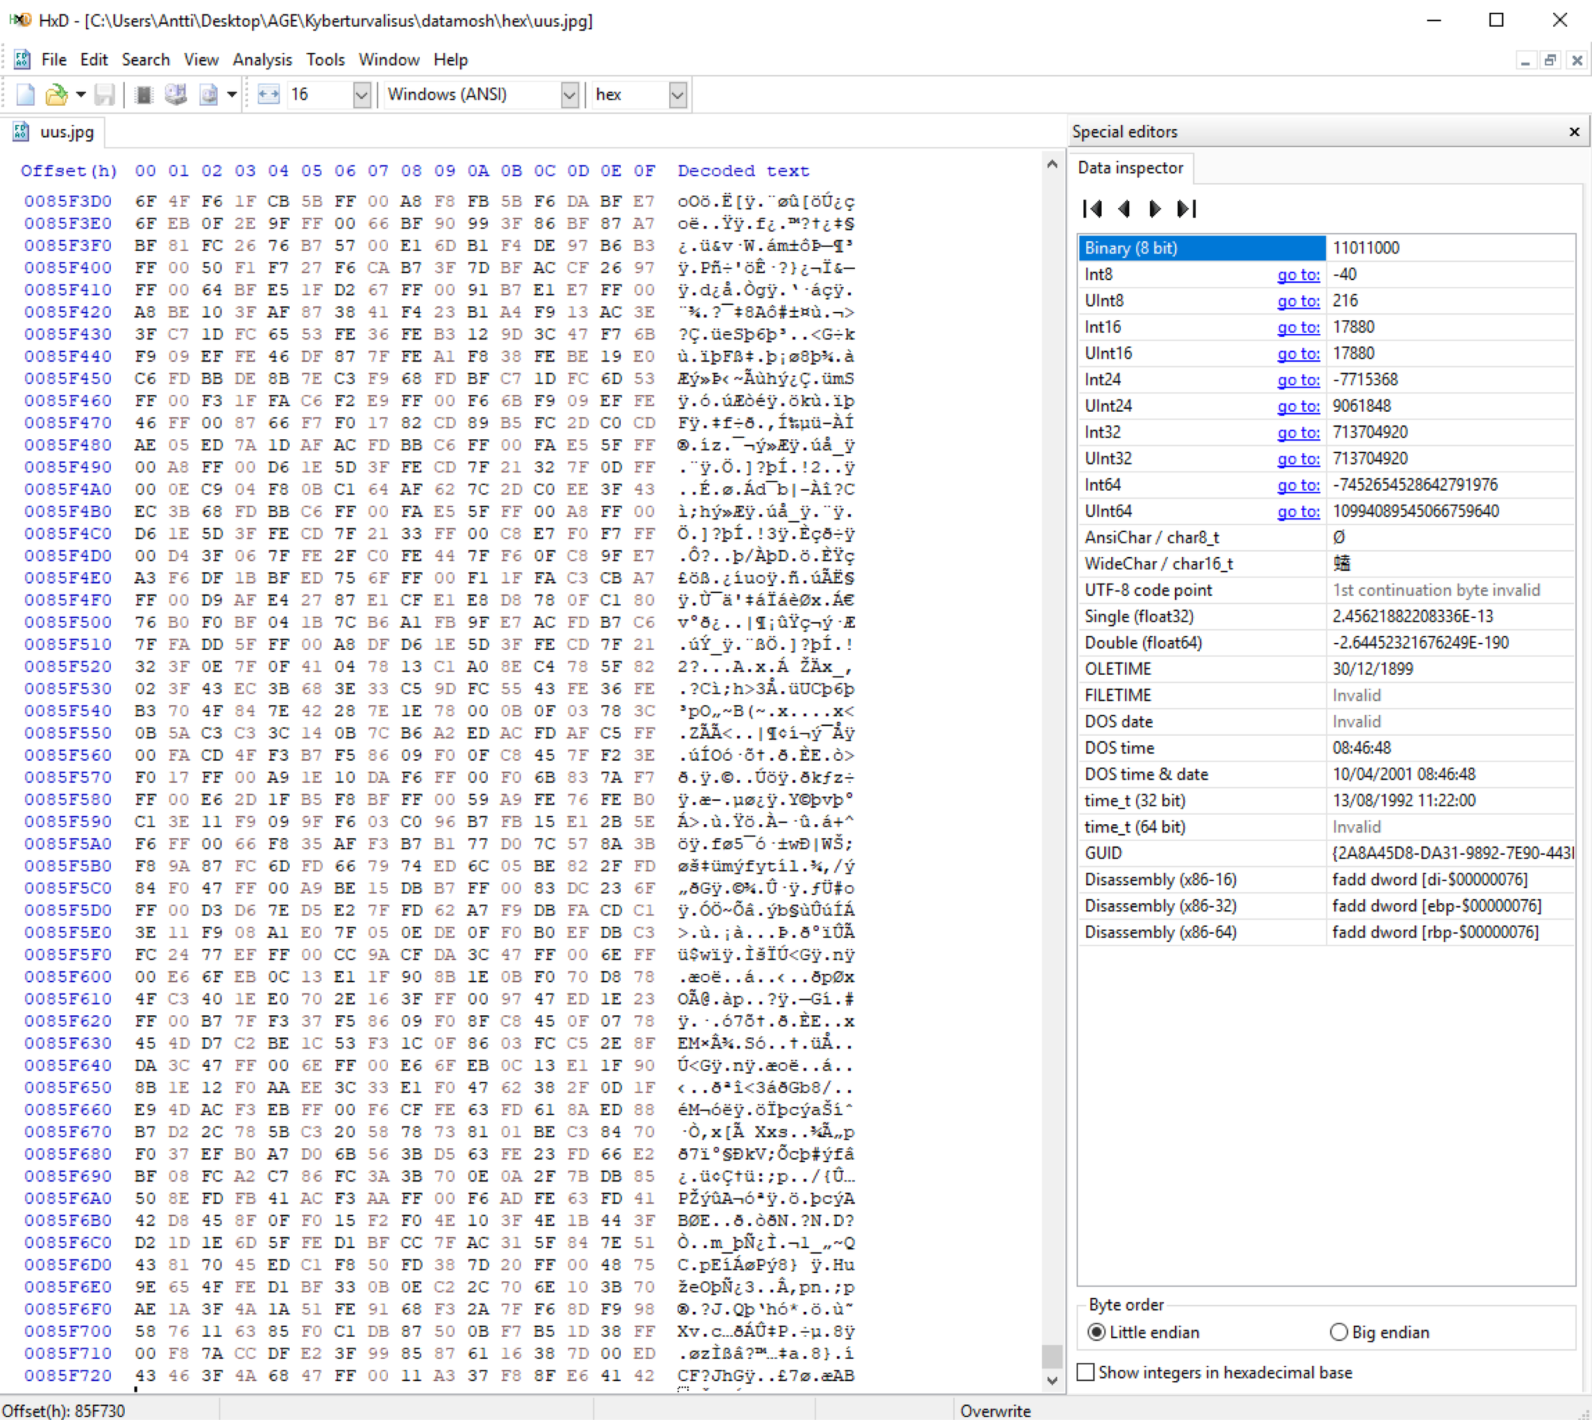Close the Special editors panel

[1574, 132]
